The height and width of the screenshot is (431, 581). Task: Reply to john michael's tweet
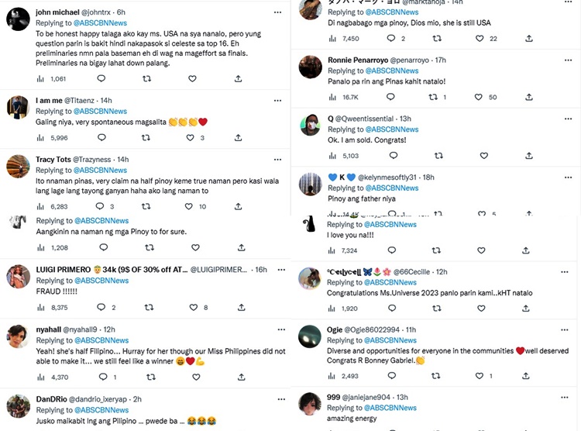coord(100,78)
